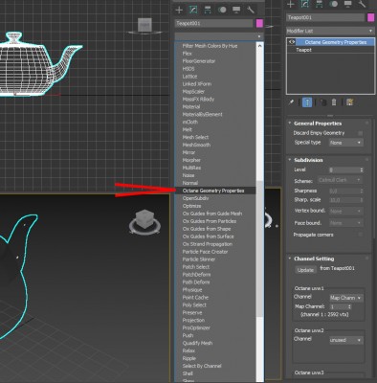Open Configure Modifier Sets icon

(349, 102)
